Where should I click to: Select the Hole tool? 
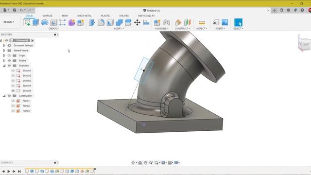tap(54, 22)
